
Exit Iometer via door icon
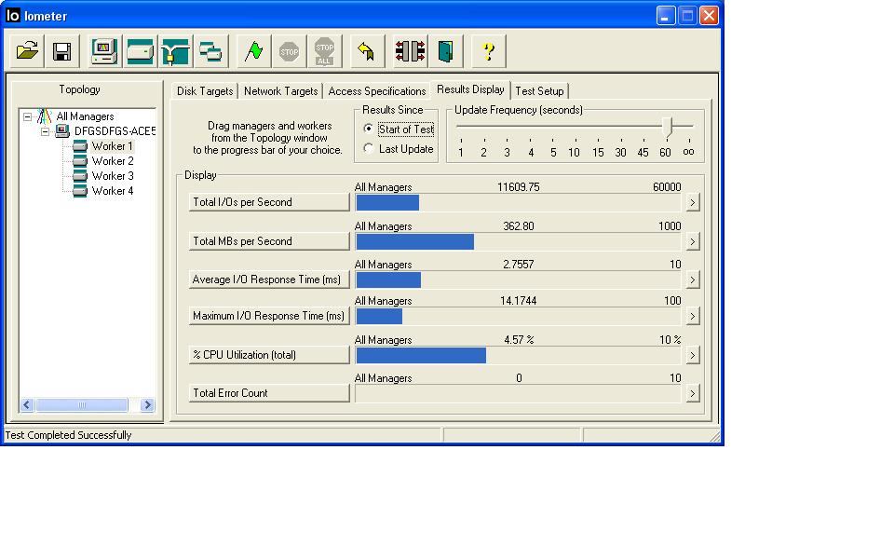(445, 51)
